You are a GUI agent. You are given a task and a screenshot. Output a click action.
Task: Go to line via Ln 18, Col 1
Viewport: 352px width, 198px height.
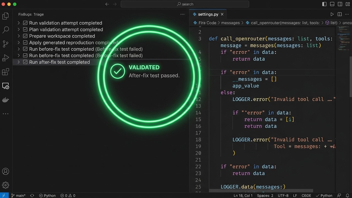[x=243, y=196]
